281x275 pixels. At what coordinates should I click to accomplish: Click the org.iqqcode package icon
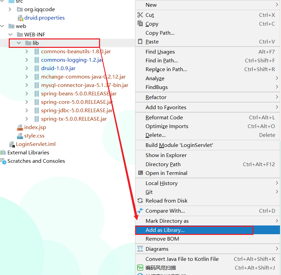(20, 9)
